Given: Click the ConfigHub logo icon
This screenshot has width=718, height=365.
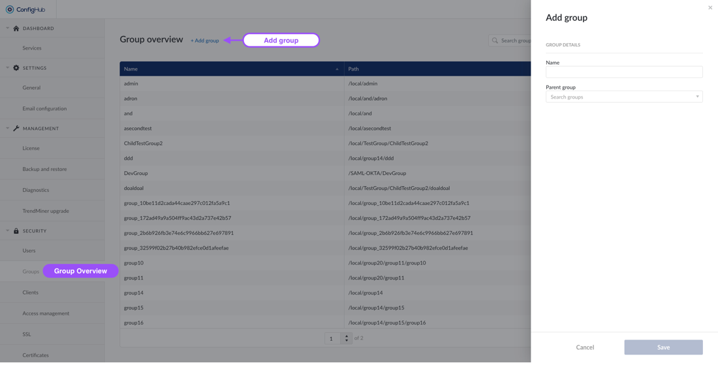Looking at the screenshot, I should tap(10, 10).
